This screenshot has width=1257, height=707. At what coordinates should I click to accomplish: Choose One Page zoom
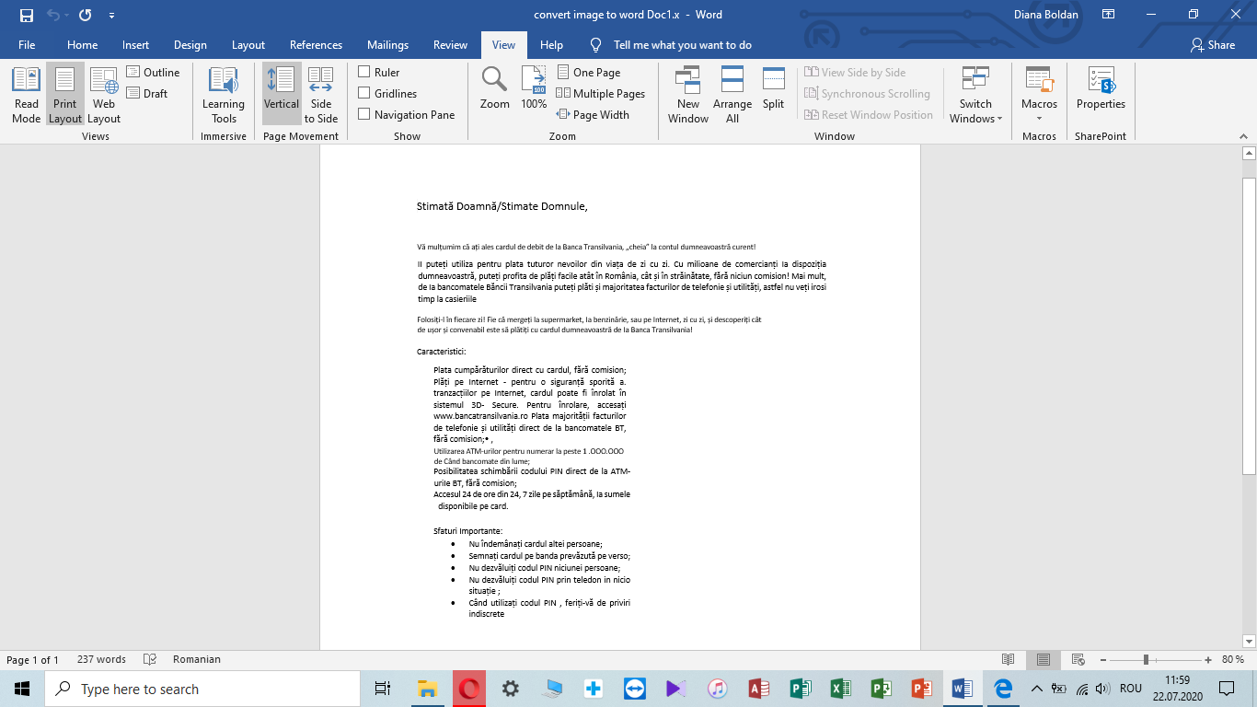pyautogui.click(x=589, y=72)
